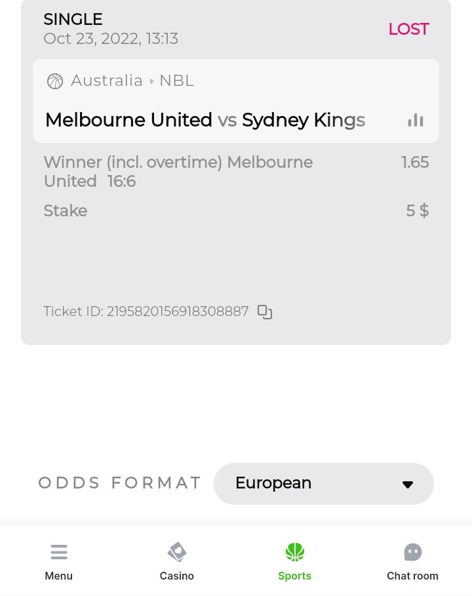Select the Ticket ID number text
Screen dimensions: 472x596
coord(178,311)
